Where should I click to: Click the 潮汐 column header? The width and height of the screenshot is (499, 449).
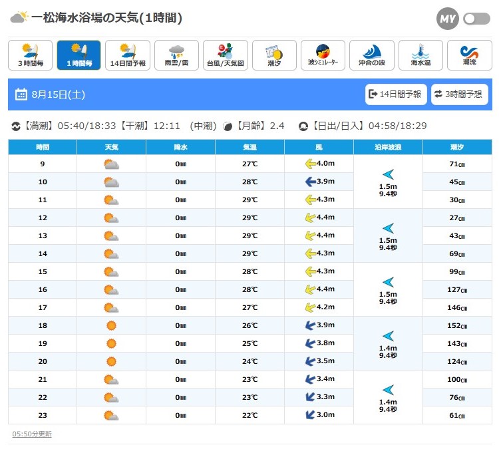pos(457,147)
